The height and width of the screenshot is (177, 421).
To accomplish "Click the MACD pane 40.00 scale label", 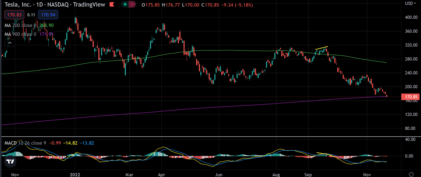I will click(x=410, y=139).
